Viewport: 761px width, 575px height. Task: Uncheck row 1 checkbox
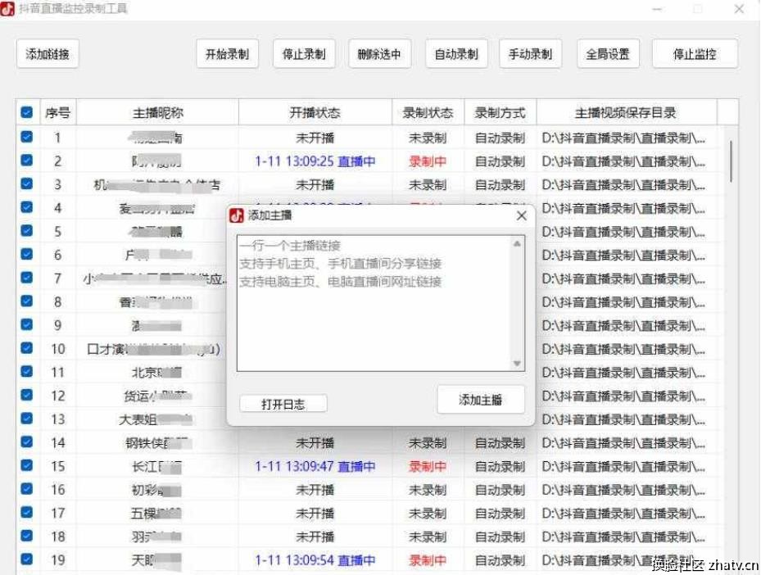(27, 137)
